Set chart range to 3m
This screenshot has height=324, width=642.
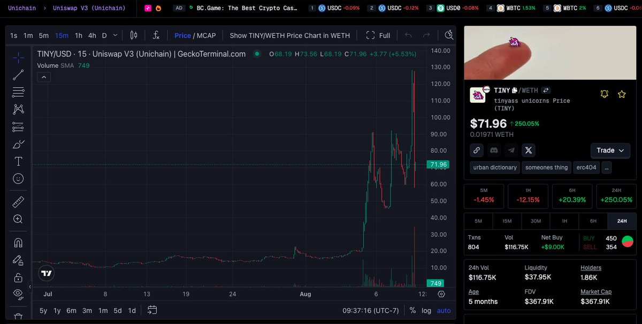click(87, 310)
